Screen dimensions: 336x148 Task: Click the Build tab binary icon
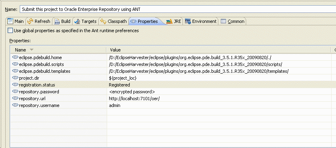pyautogui.click(x=57, y=21)
